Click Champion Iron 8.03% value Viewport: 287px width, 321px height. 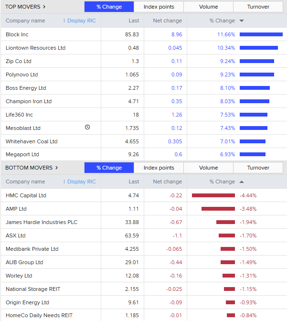pyautogui.click(x=227, y=101)
